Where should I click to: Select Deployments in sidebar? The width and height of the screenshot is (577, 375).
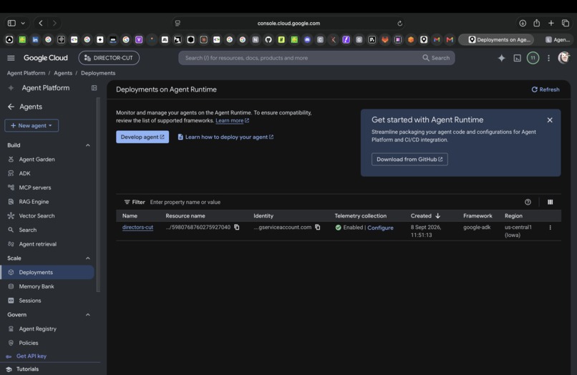[x=47, y=273]
